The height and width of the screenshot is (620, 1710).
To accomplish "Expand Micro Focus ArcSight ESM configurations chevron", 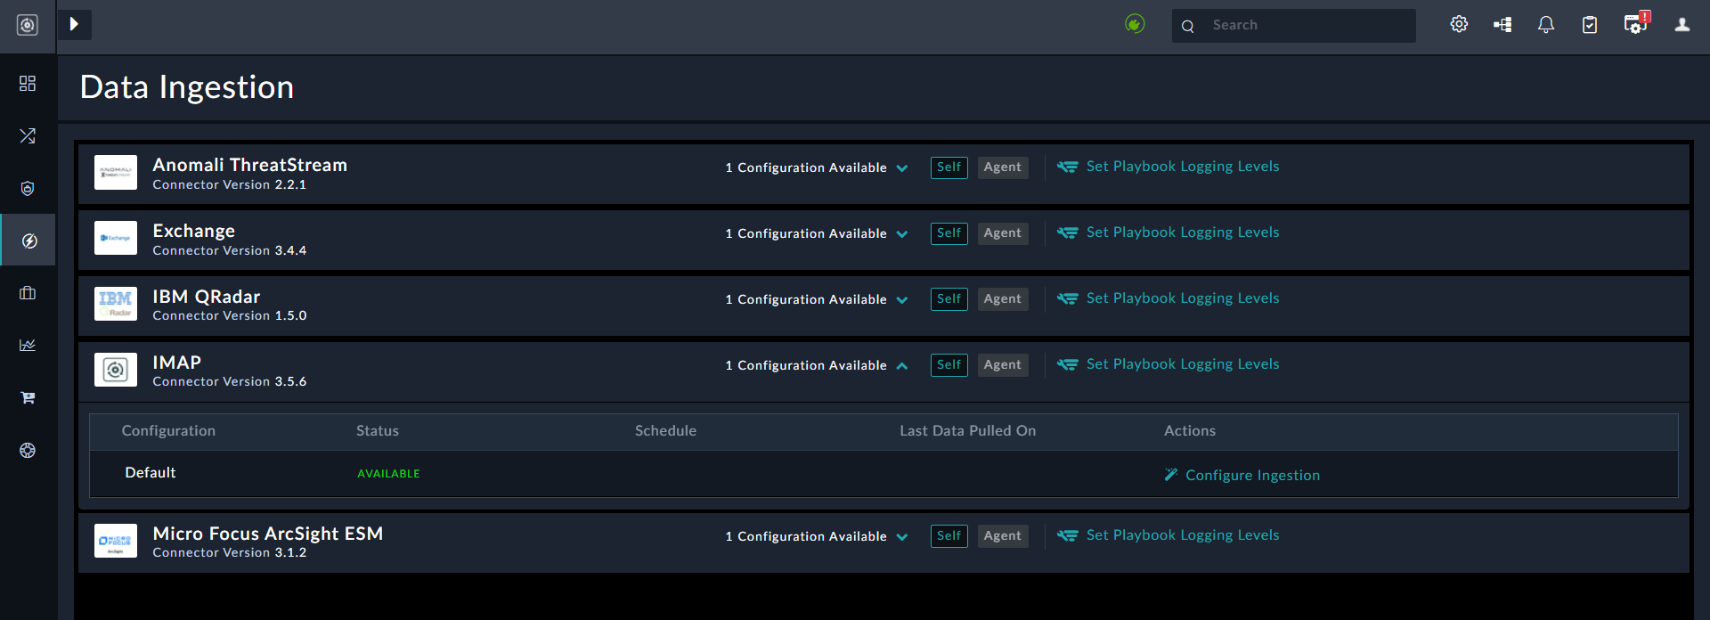I will pyautogui.click(x=902, y=537).
